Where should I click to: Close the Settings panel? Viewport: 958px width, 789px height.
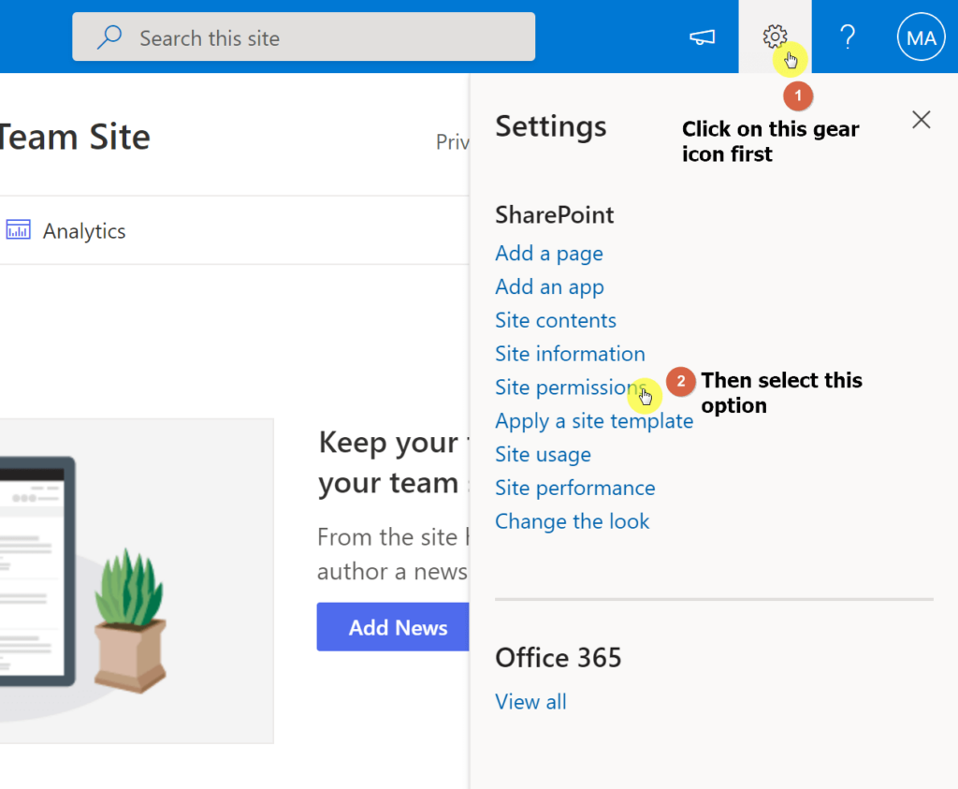(921, 120)
